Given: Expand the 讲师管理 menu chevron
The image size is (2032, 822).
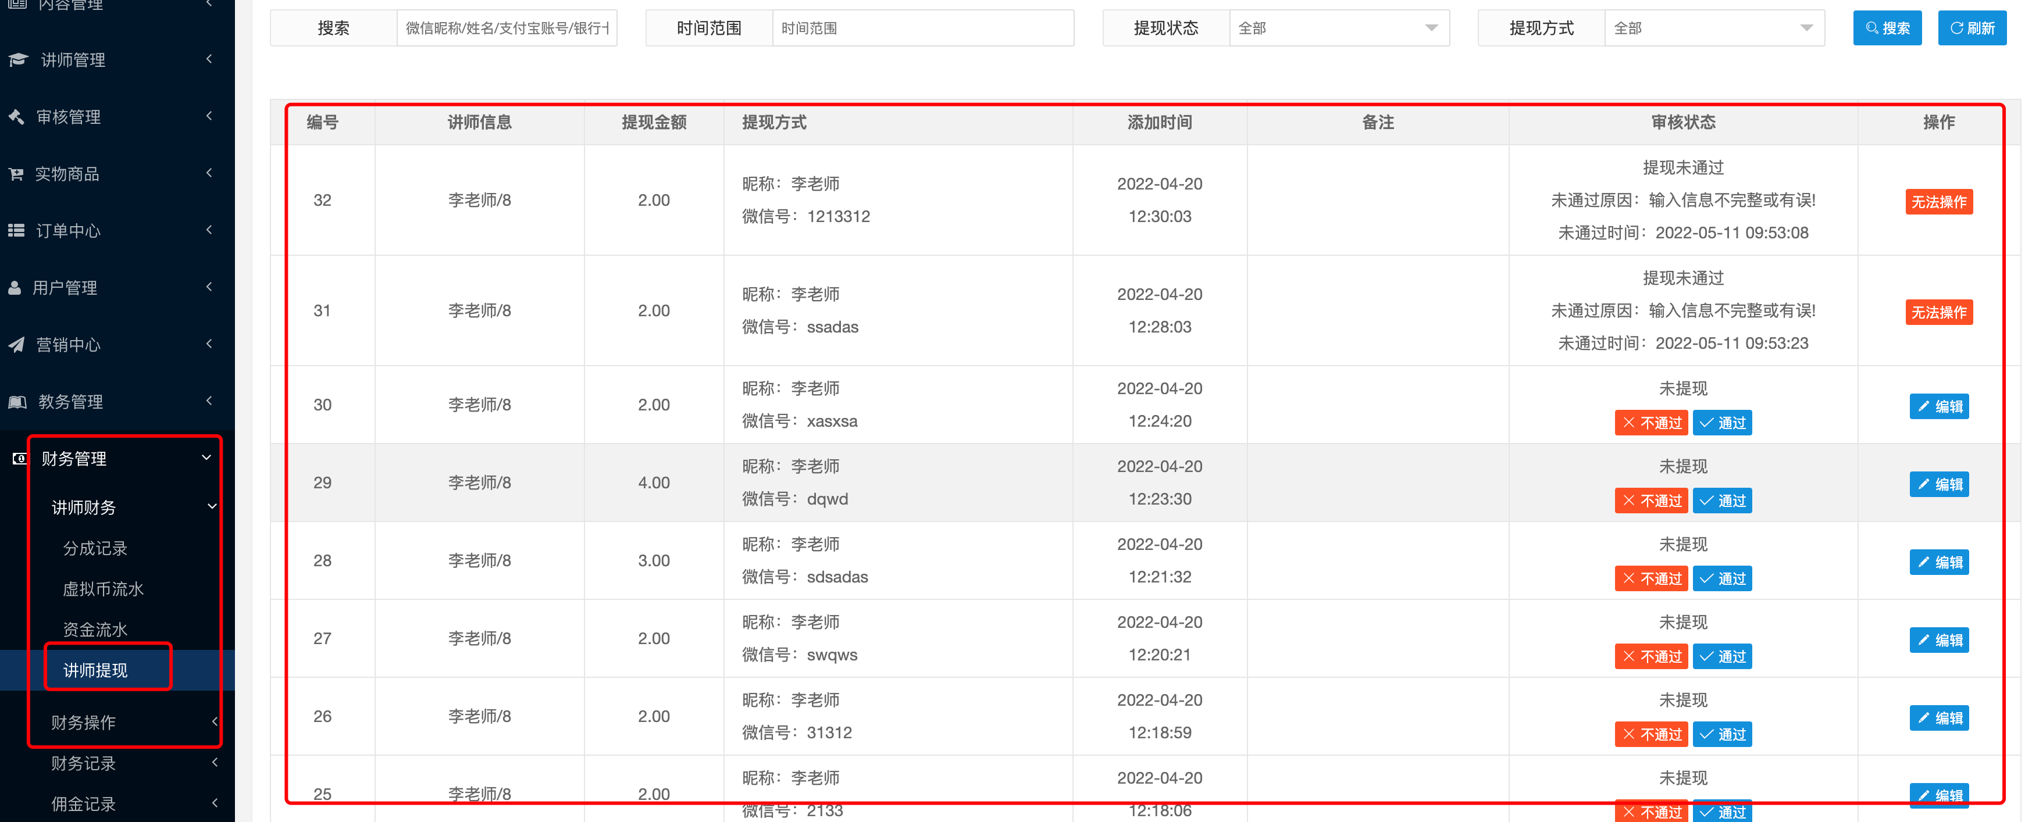Looking at the screenshot, I should [209, 59].
